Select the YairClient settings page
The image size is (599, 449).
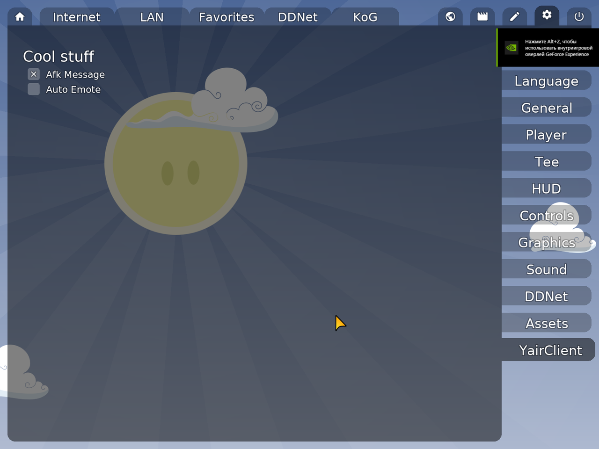pos(548,350)
